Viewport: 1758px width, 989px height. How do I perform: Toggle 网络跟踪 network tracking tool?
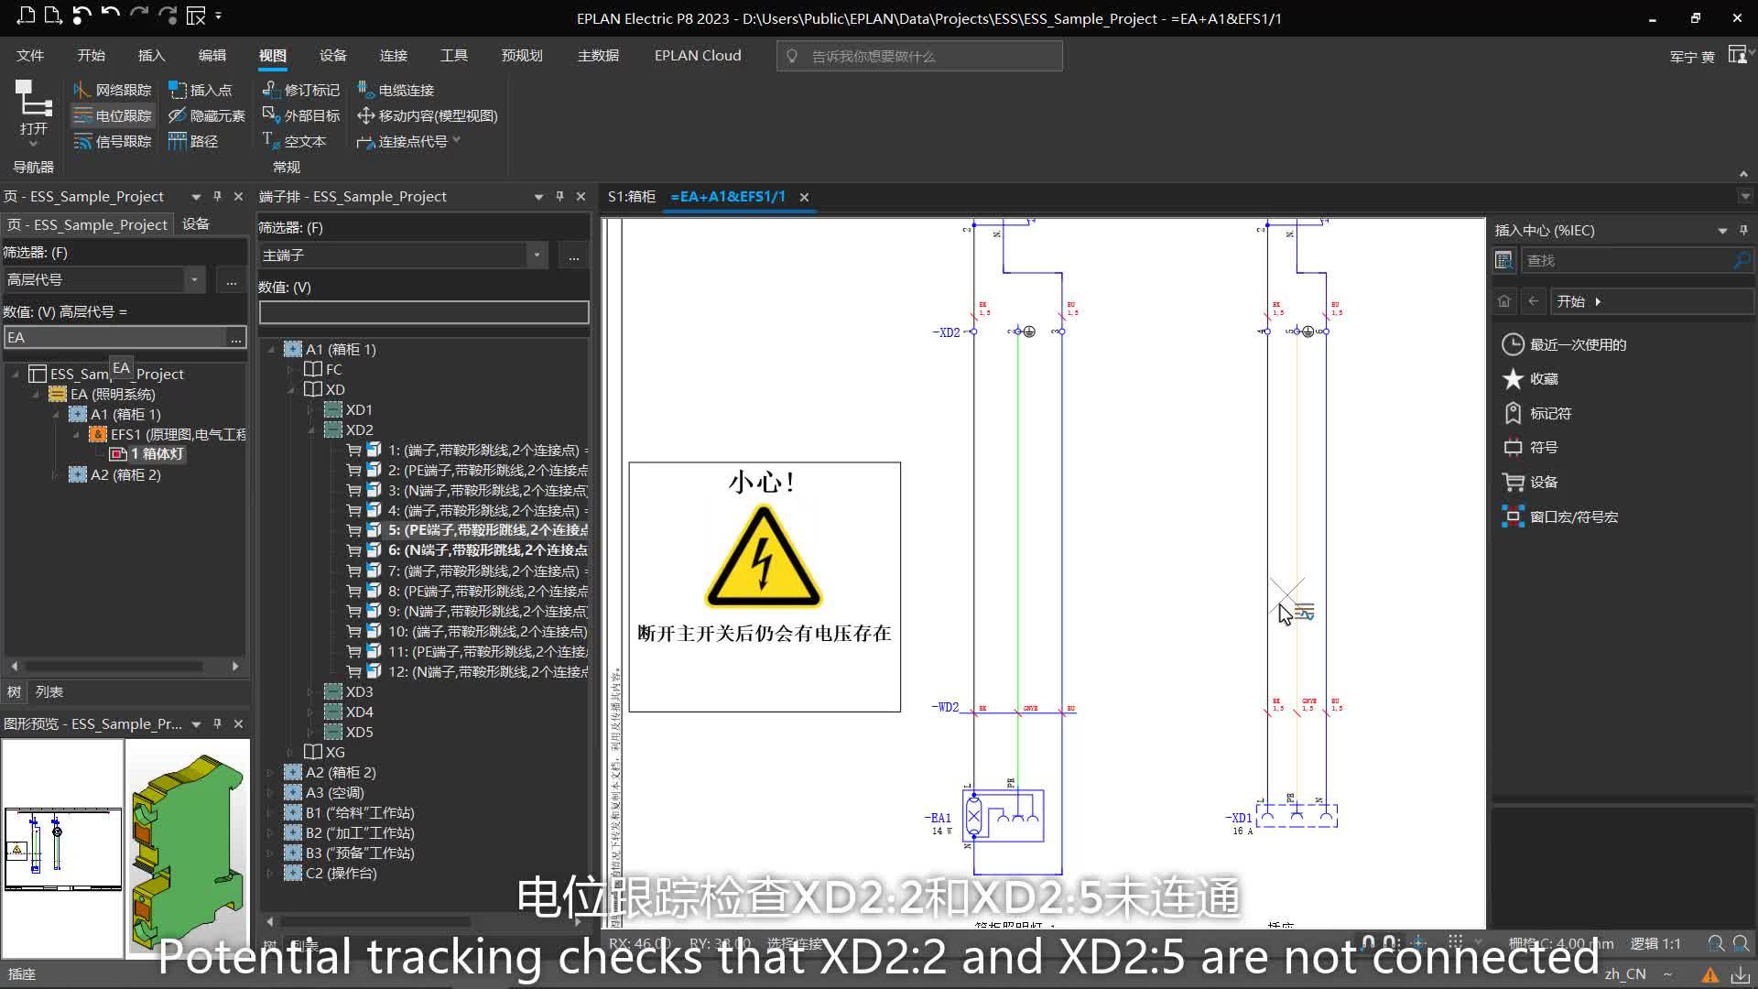113,90
